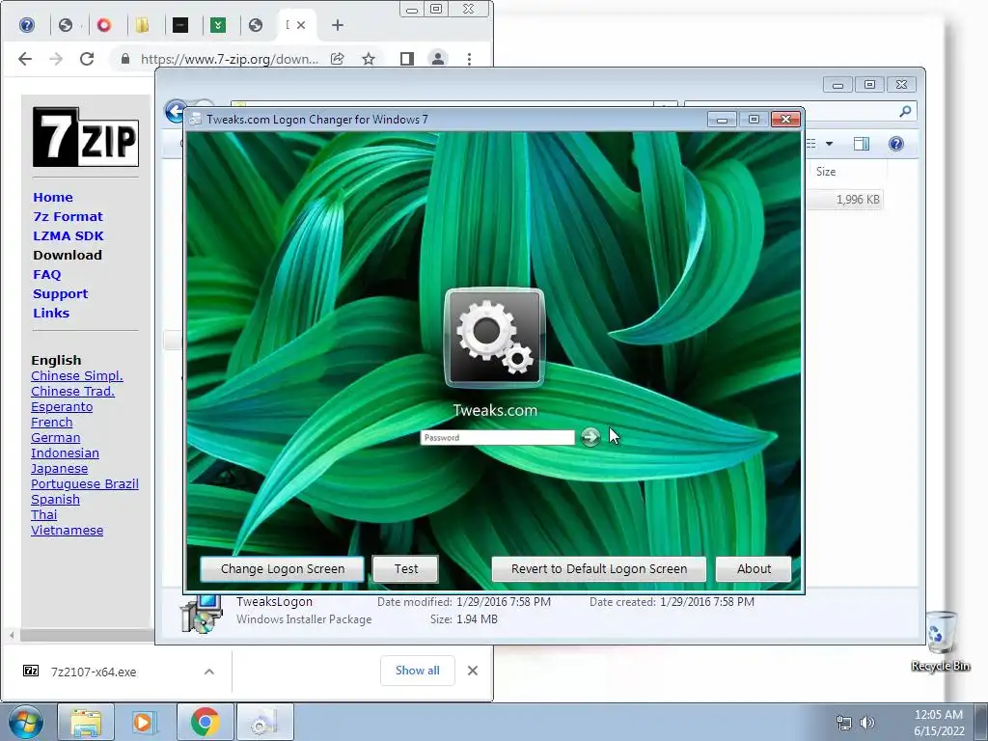The width and height of the screenshot is (988, 741).
Task: Switch language to French
Action: [52, 423]
